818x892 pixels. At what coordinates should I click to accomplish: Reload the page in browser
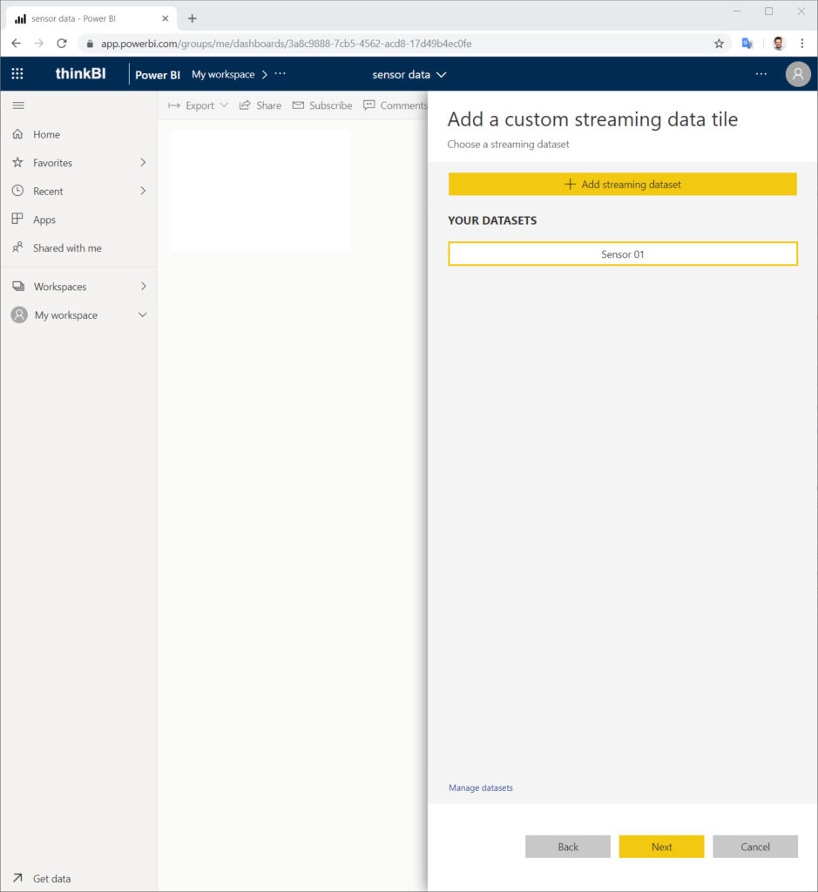(x=62, y=44)
